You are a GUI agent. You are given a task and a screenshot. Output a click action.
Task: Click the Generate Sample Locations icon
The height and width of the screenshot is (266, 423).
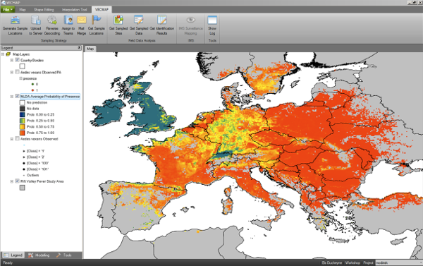[x=15, y=25]
